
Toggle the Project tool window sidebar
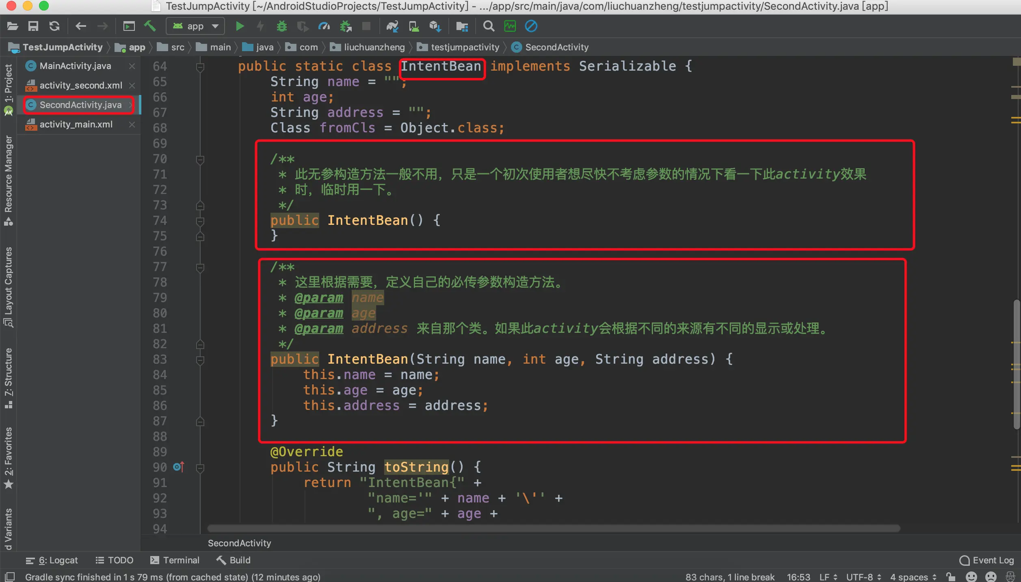coord(8,83)
